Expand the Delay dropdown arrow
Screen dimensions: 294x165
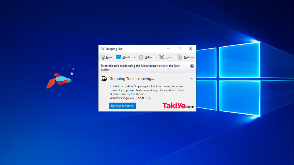pos(156,57)
